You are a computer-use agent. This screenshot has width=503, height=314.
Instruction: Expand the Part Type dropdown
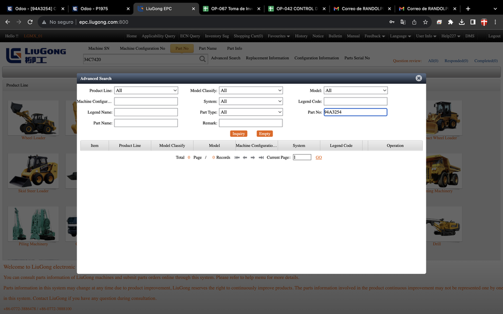tap(251, 112)
